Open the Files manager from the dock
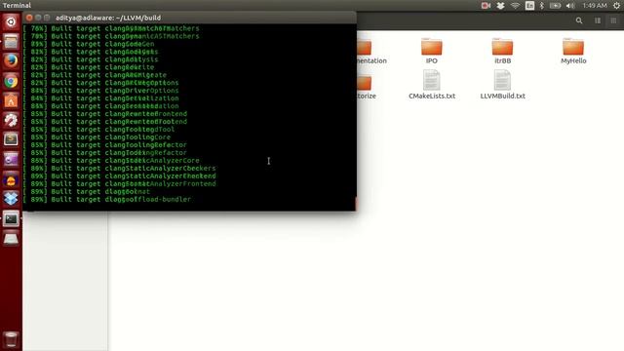The image size is (624, 351). click(x=11, y=41)
